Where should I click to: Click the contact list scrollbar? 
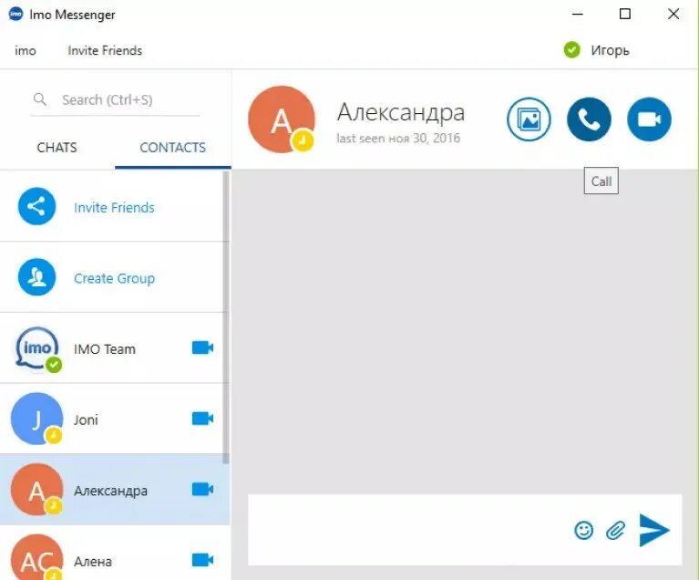click(x=226, y=316)
